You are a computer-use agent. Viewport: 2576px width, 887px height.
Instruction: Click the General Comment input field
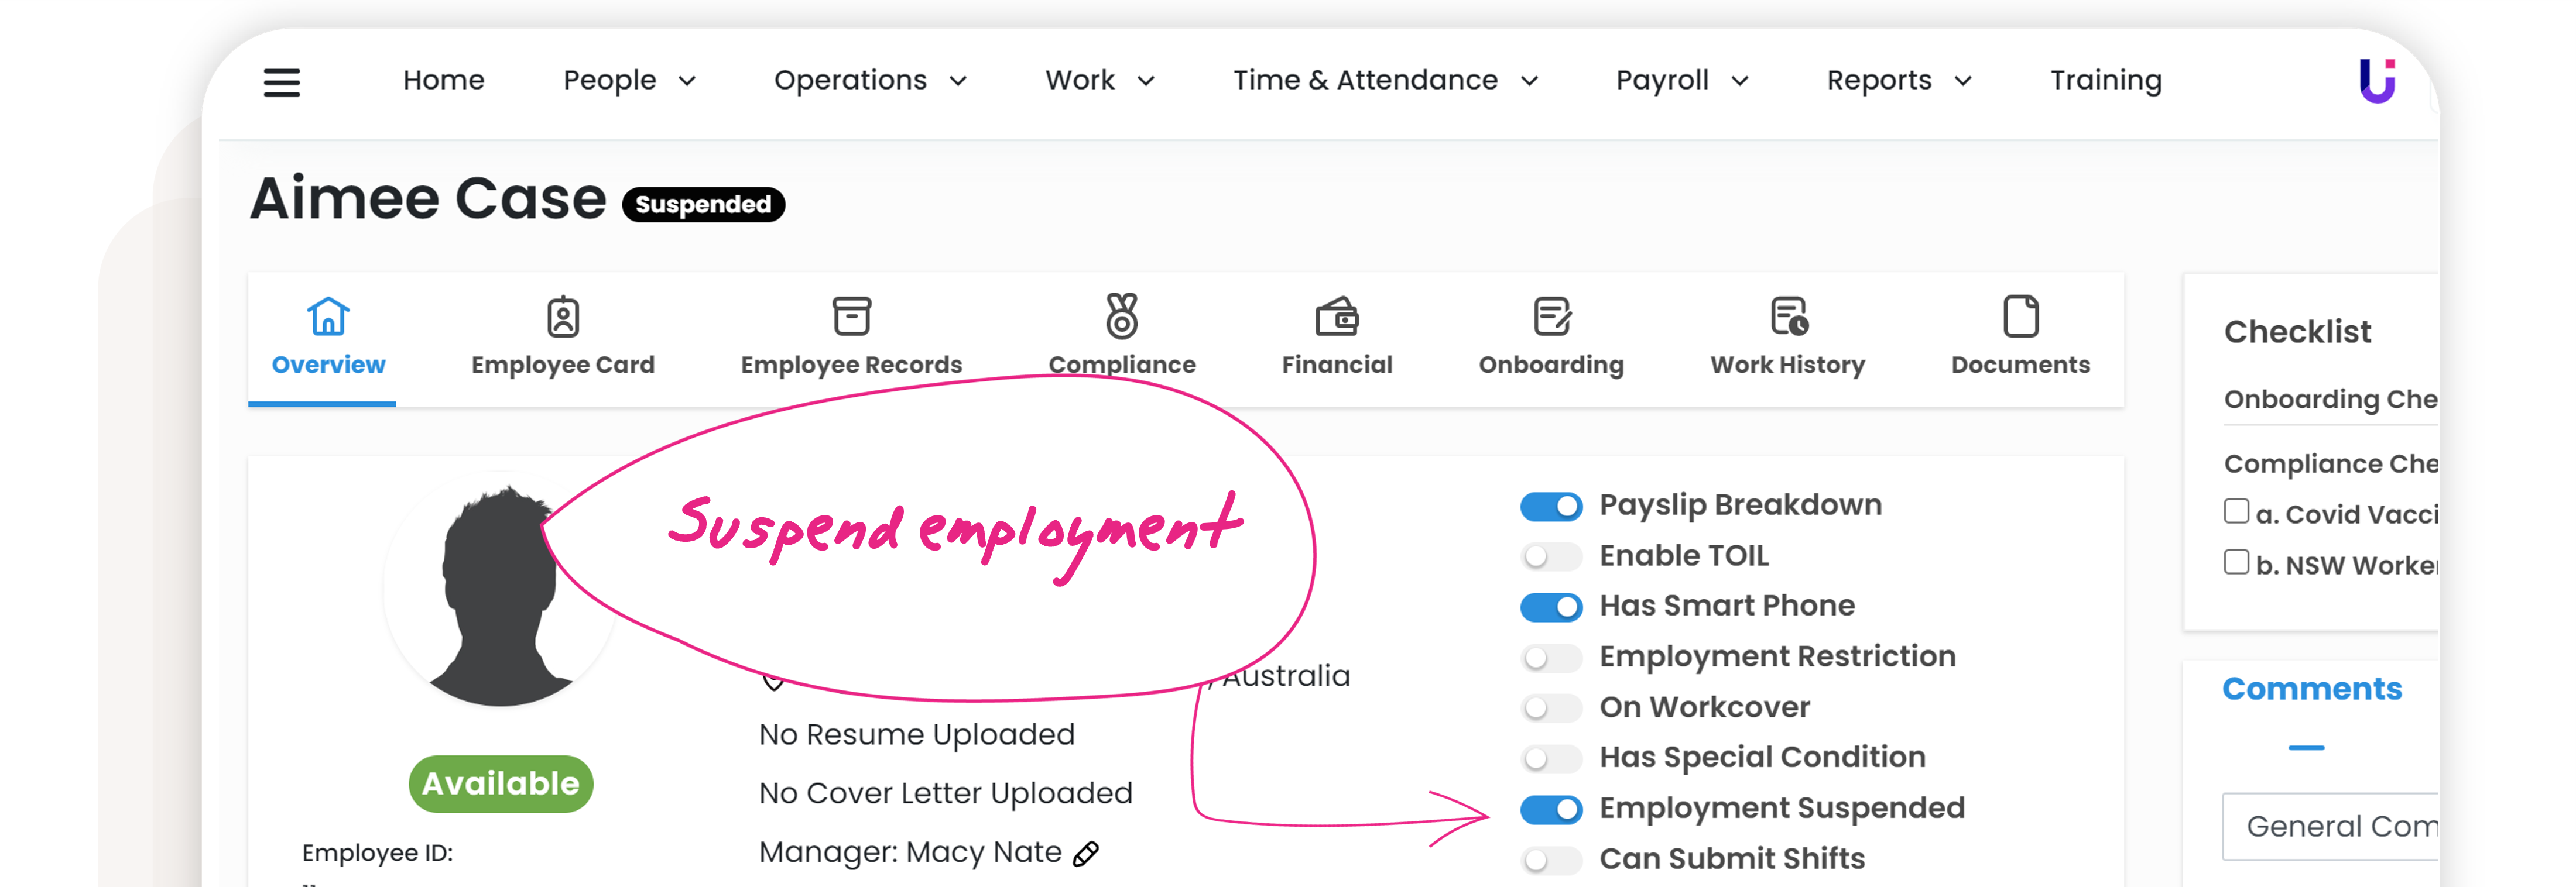(2330, 827)
